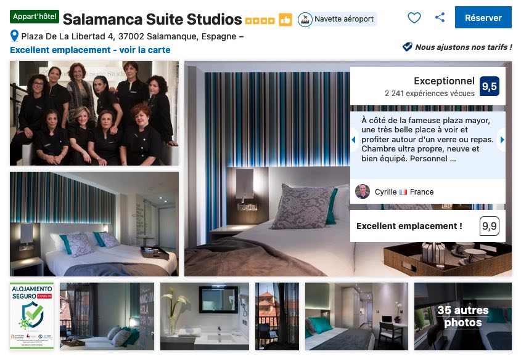Click the airport shuttle icon

click(305, 19)
